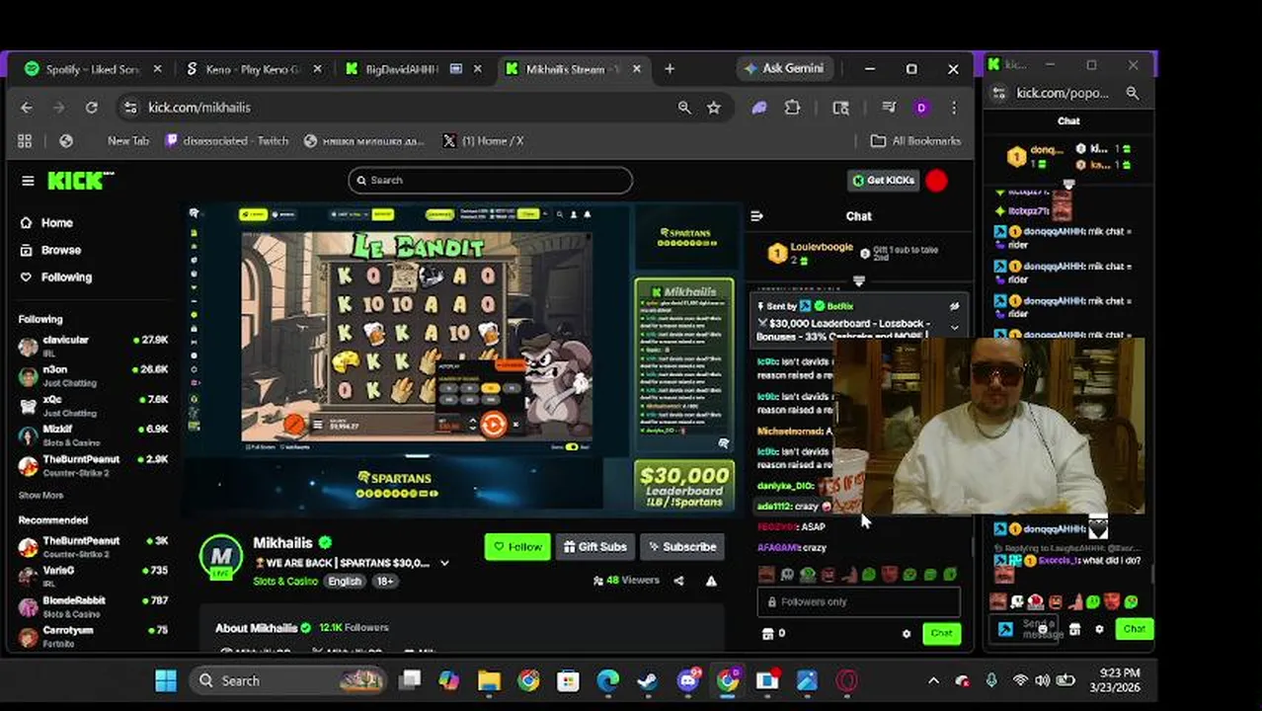1262x711 pixels.
Task: Open the browser extensions puzzle icon
Action: [x=792, y=108]
